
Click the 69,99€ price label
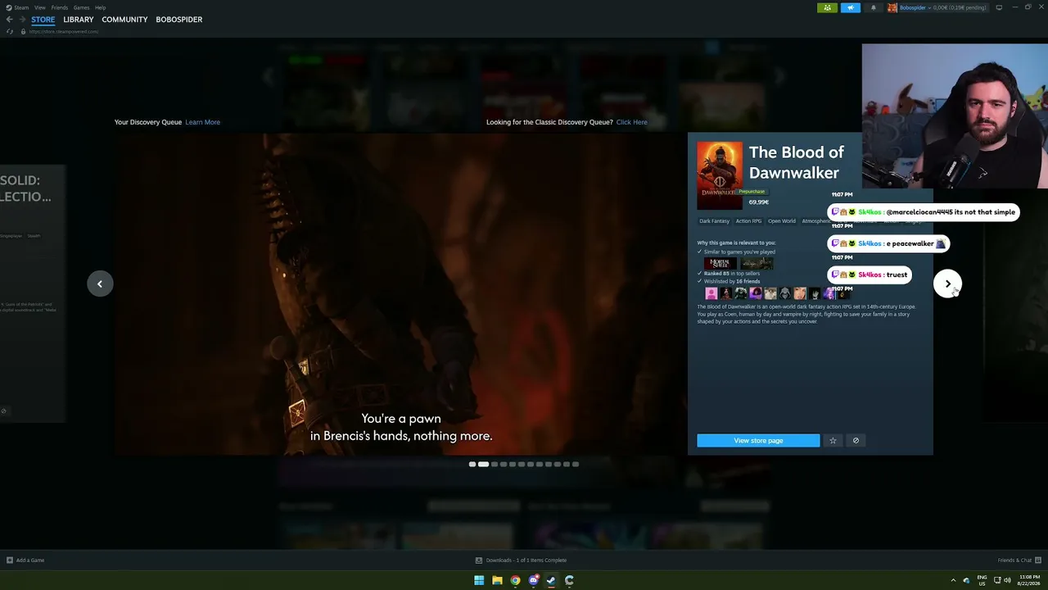pyautogui.click(x=758, y=202)
